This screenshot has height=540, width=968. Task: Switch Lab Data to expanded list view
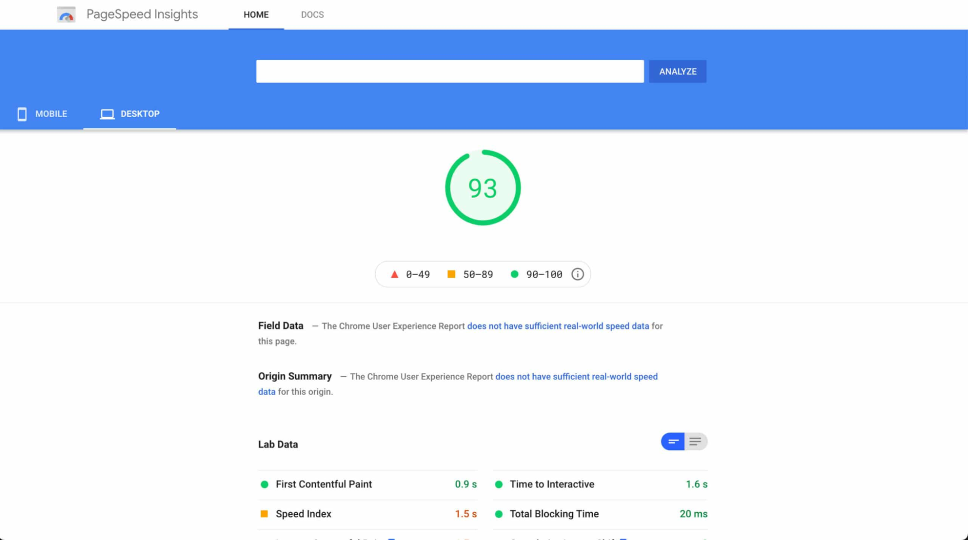click(696, 441)
